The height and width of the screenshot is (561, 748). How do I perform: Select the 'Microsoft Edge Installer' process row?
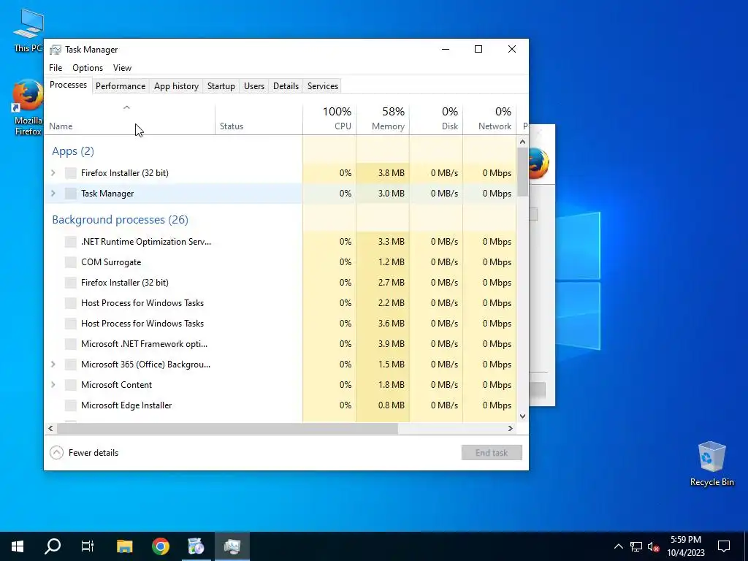click(x=280, y=405)
